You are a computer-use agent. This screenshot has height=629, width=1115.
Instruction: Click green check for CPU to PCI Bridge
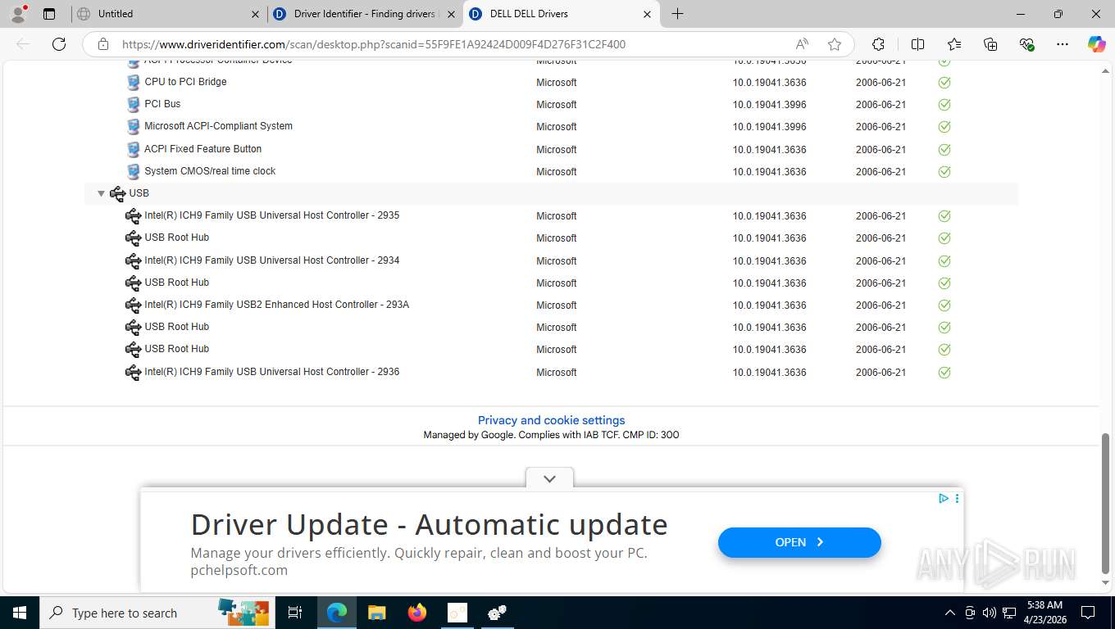coord(944,83)
